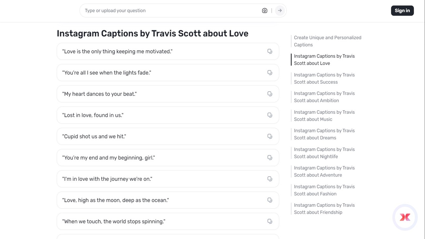The width and height of the screenshot is (425, 239).
Task: Select text "Love is the only thing keeping me motivated."
Action: (x=117, y=51)
